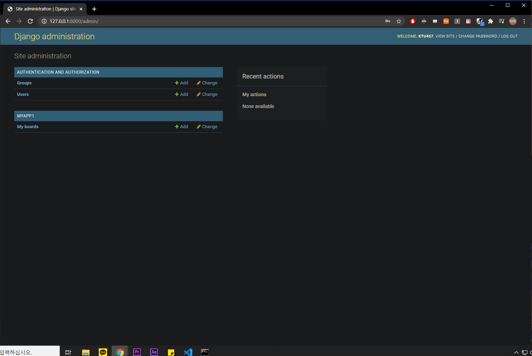The height and width of the screenshot is (356, 532).
Task: Open Sticky Notes from taskbar
Action: click(171, 352)
